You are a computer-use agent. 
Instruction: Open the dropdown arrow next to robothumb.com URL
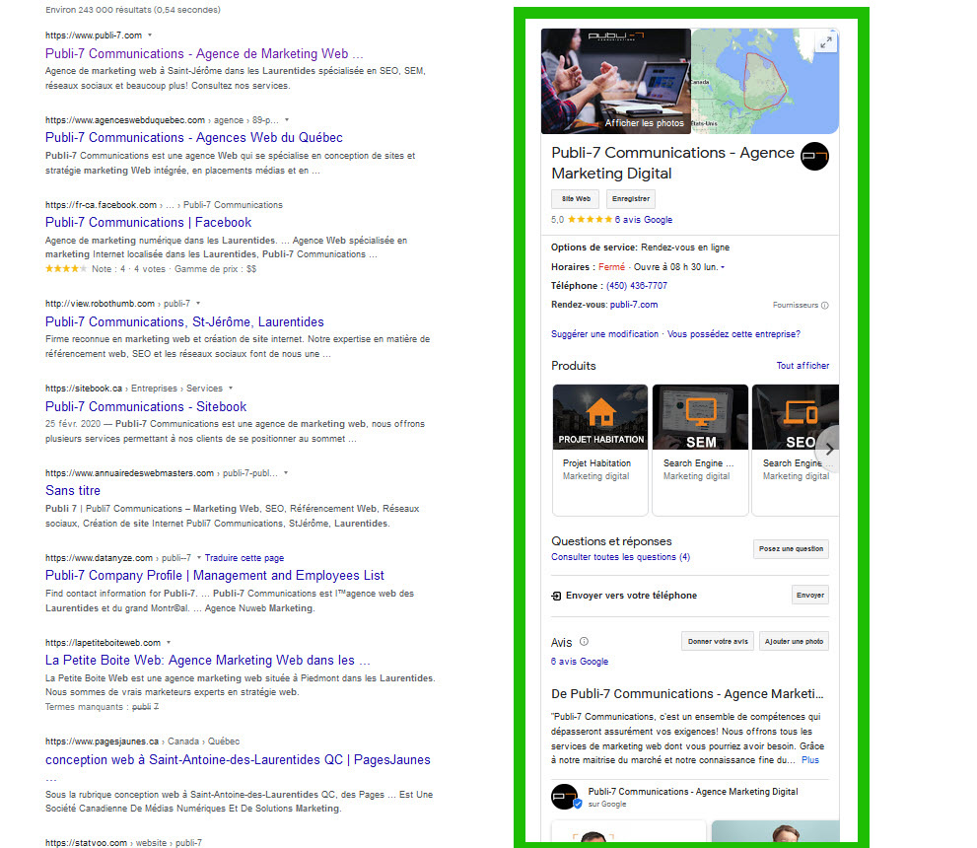(198, 304)
